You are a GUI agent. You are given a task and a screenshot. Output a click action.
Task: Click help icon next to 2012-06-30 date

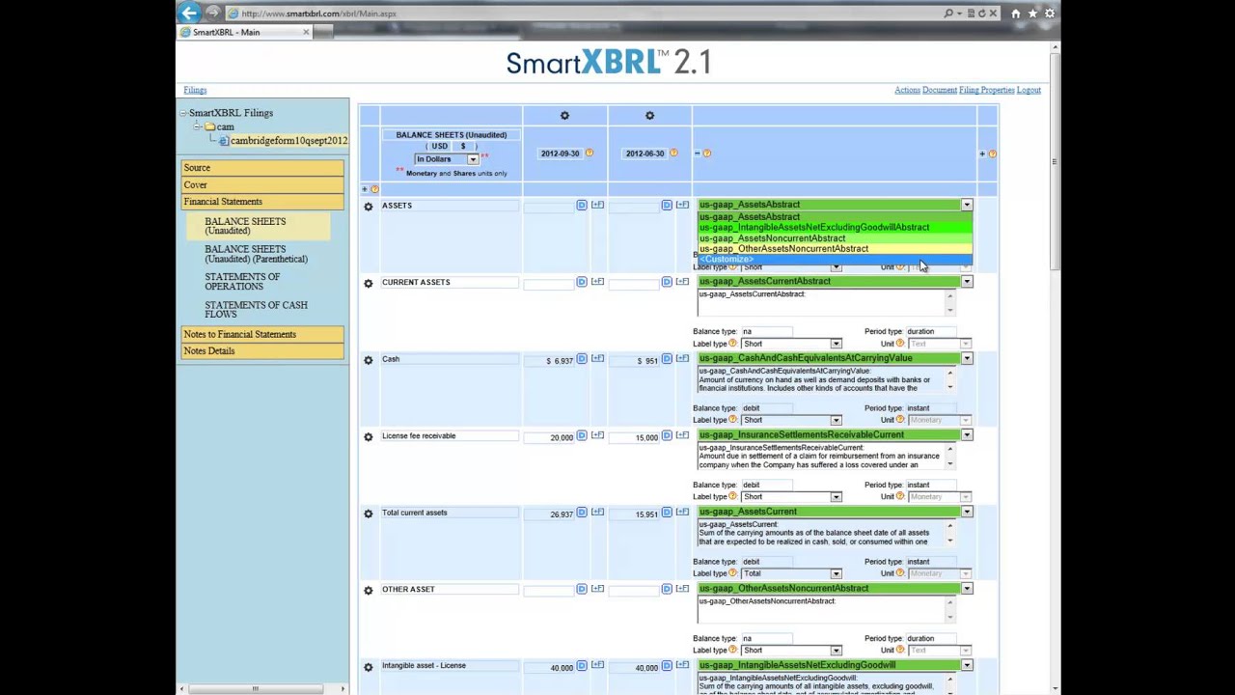click(x=673, y=153)
